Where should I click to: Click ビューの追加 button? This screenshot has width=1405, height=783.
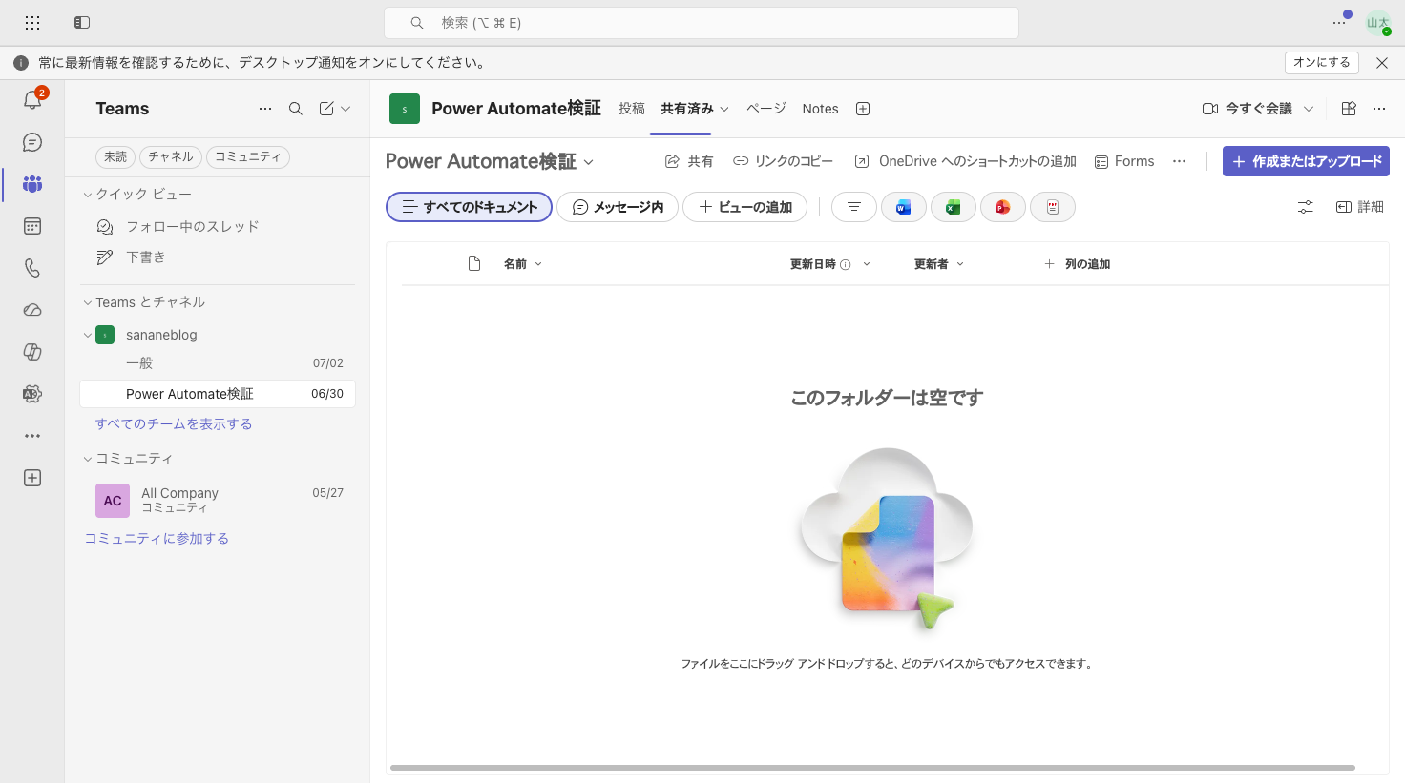pyautogui.click(x=744, y=207)
